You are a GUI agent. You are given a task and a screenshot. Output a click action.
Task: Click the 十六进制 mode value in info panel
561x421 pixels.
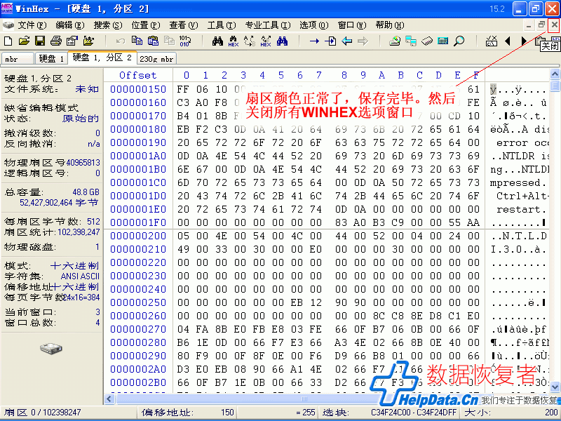(x=74, y=266)
